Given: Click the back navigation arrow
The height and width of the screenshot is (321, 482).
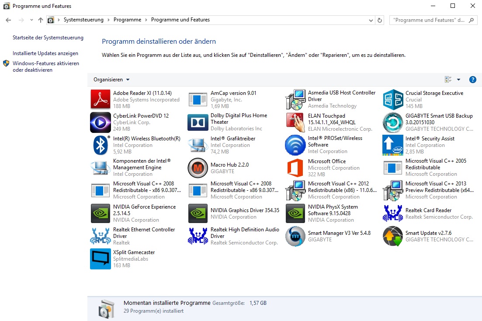Looking at the screenshot, I should click(9, 20).
